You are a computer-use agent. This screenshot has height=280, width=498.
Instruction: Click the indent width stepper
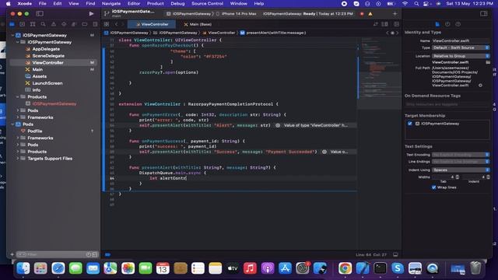point(488,177)
